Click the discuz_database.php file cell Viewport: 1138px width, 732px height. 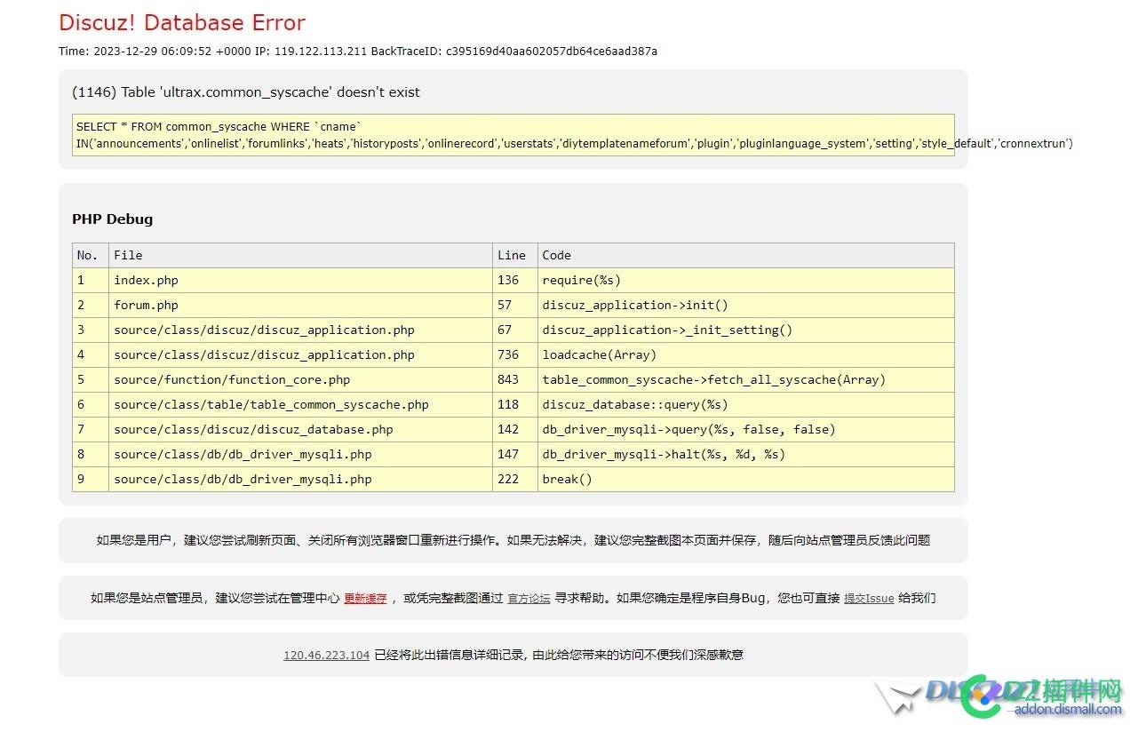300,429
